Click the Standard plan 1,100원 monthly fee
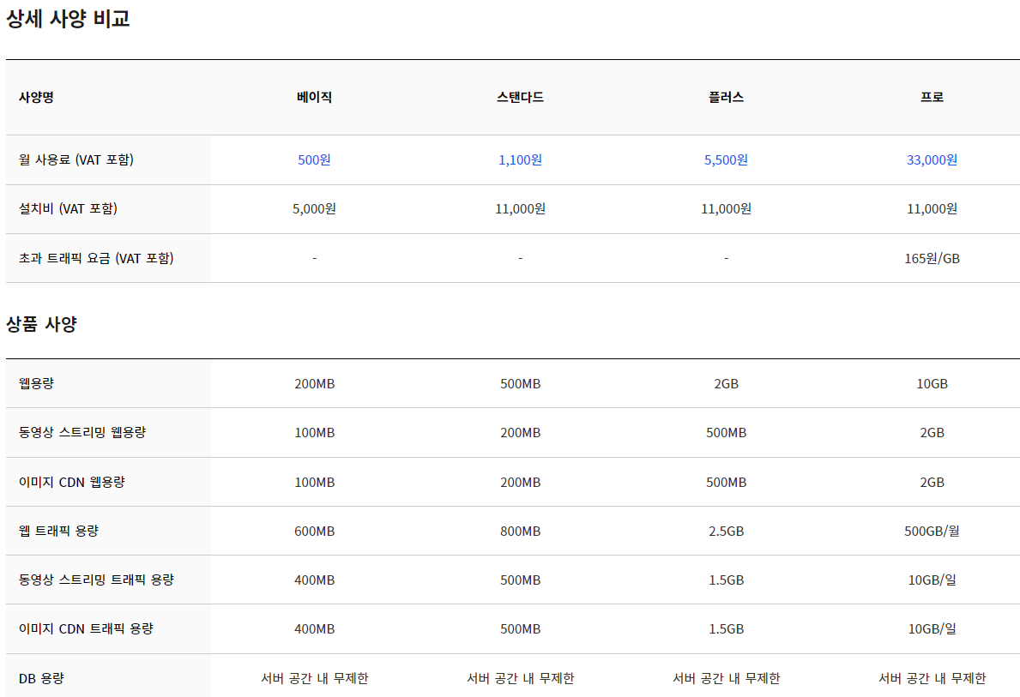The image size is (1020, 697). click(x=520, y=159)
